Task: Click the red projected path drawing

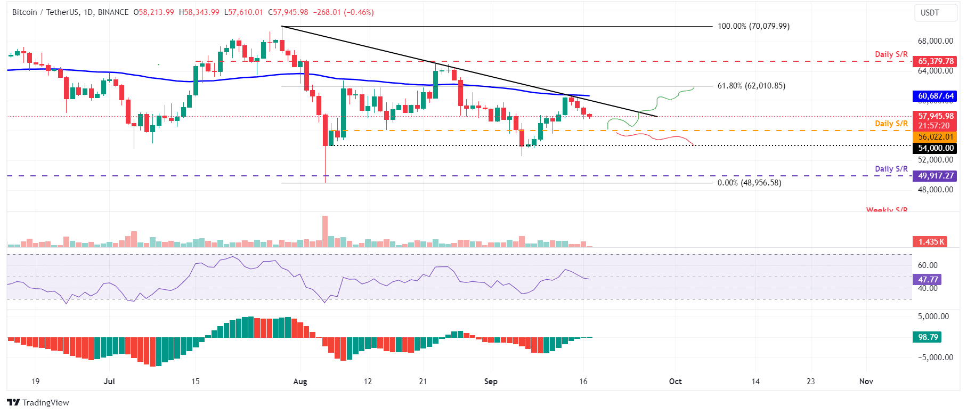Action: pos(655,138)
